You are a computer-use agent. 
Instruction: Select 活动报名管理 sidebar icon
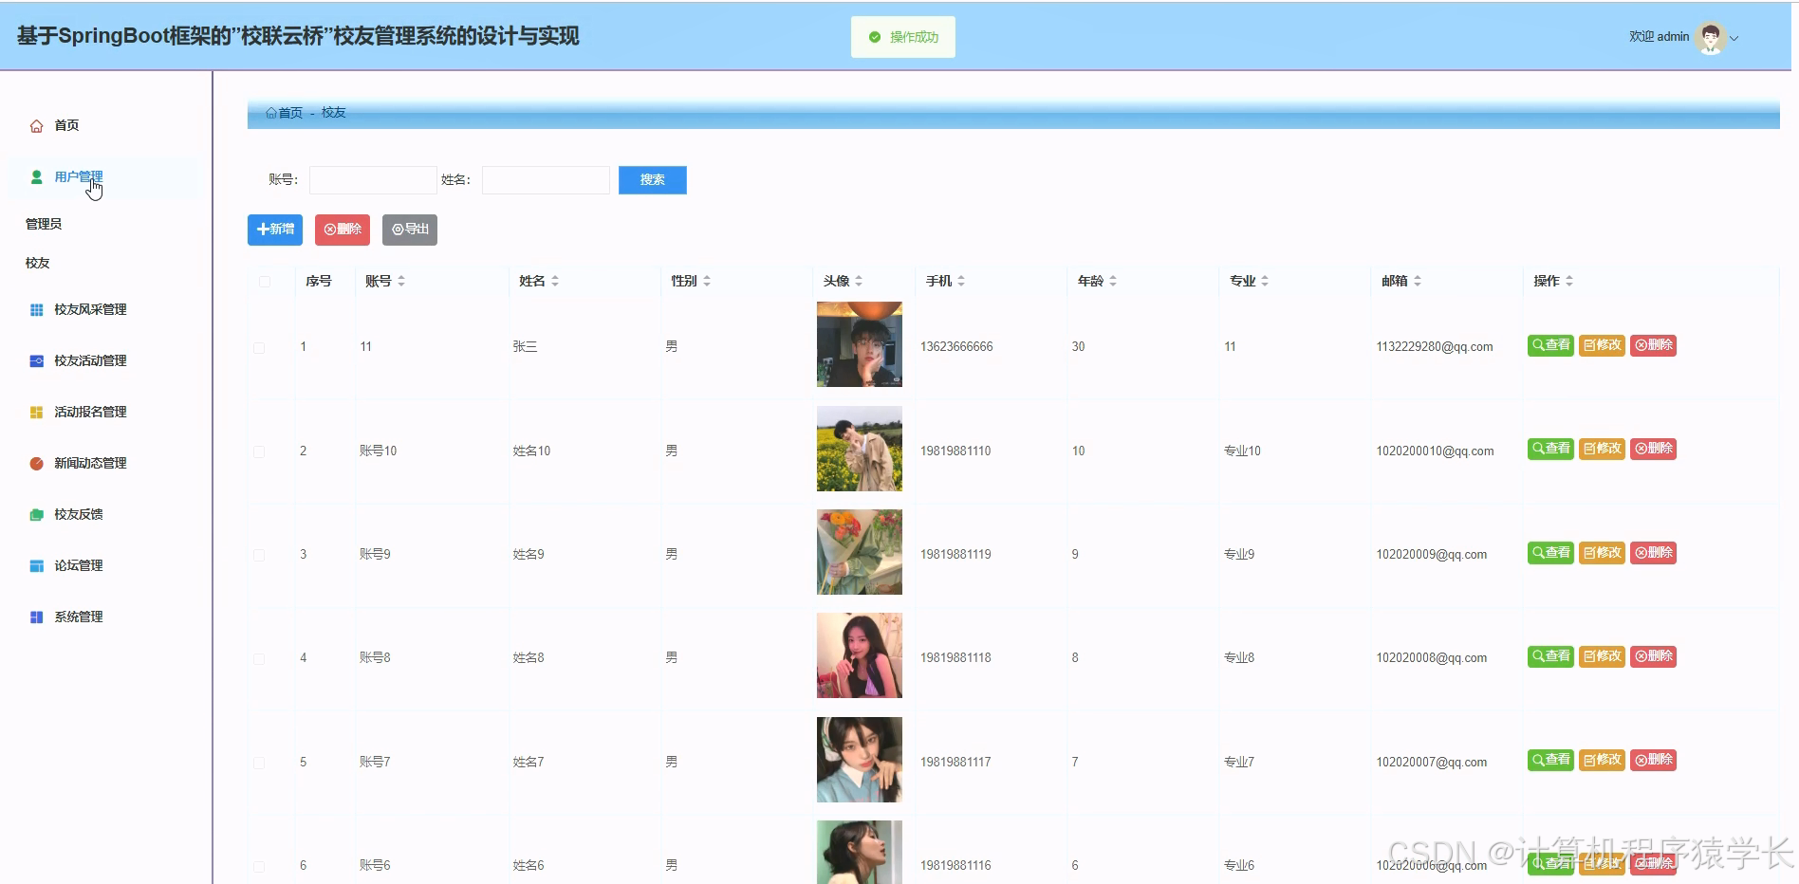pos(36,412)
